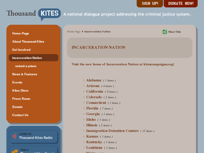Open the Contact Us page

(20, 115)
